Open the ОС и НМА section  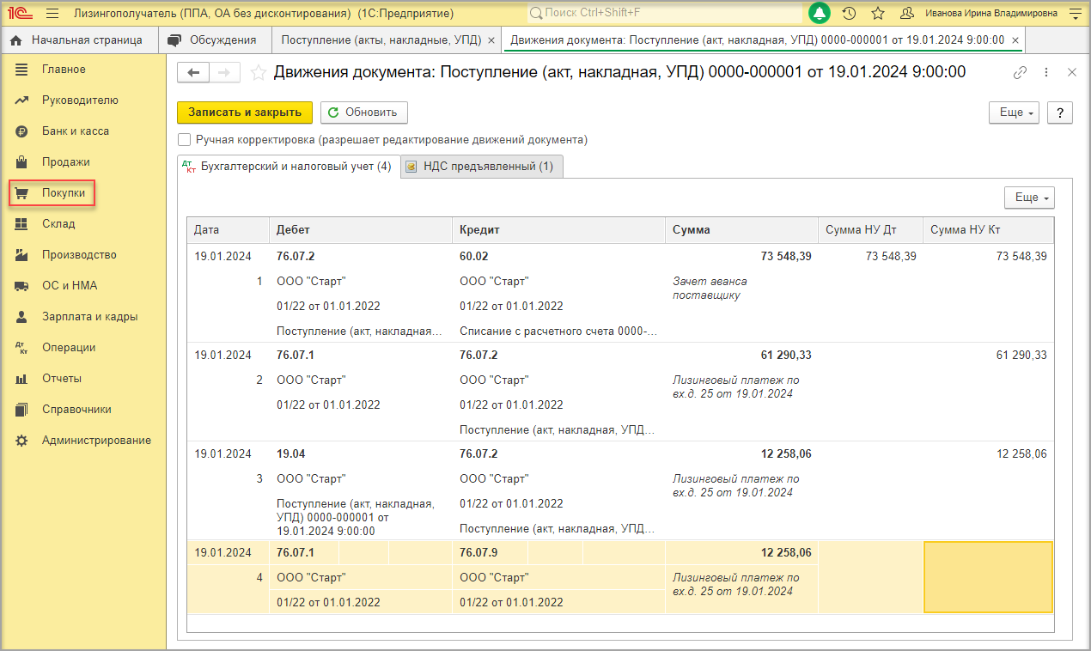(68, 285)
